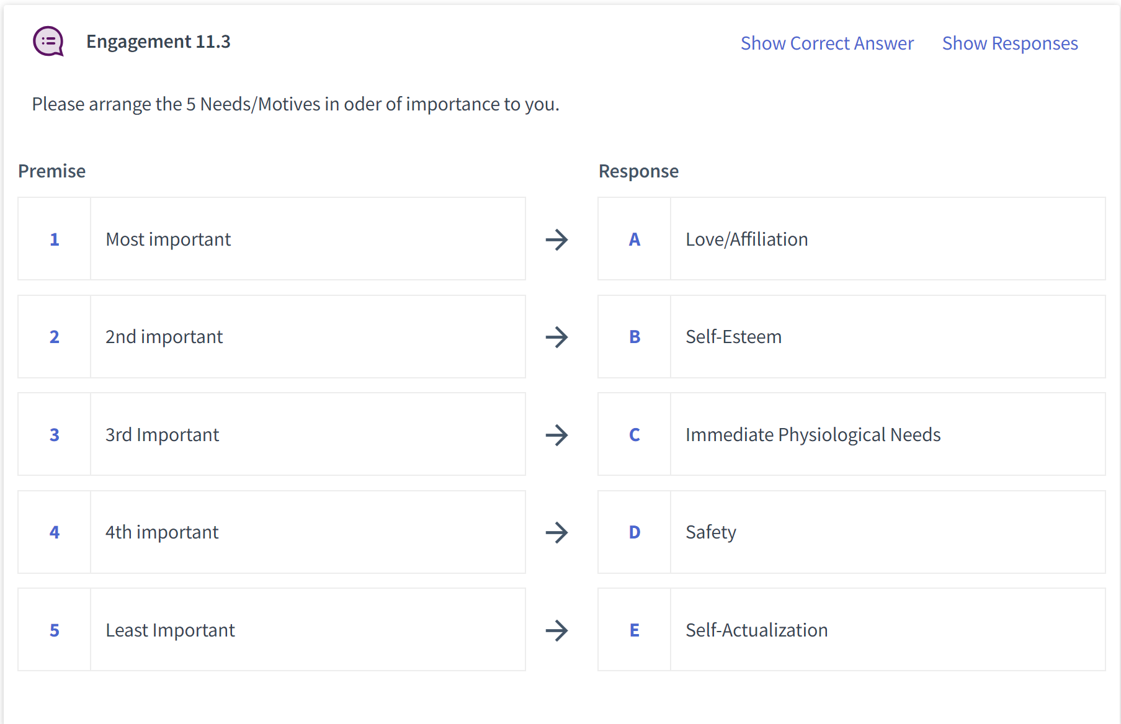Click Show Correct Answer link
The image size is (1121, 724).
coord(826,43)
